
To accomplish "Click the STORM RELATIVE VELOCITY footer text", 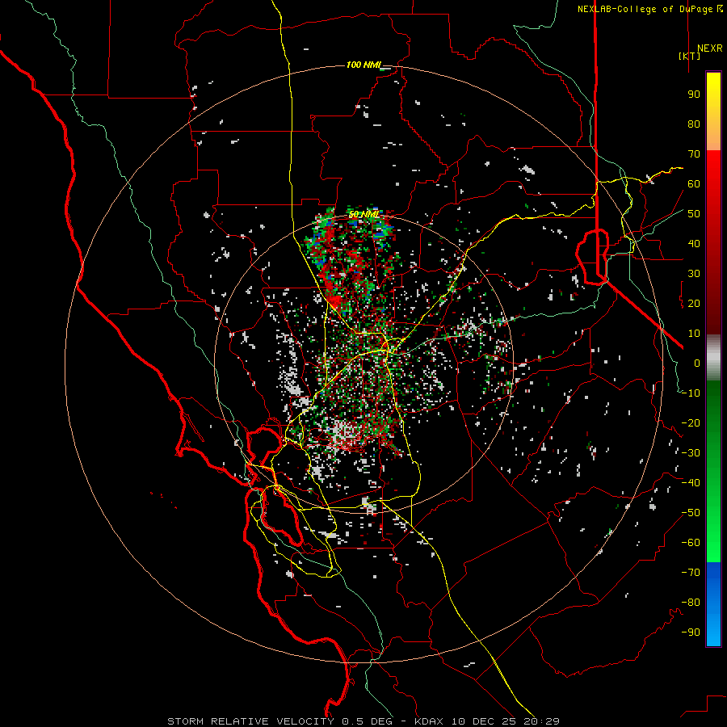I will [250, 721].
